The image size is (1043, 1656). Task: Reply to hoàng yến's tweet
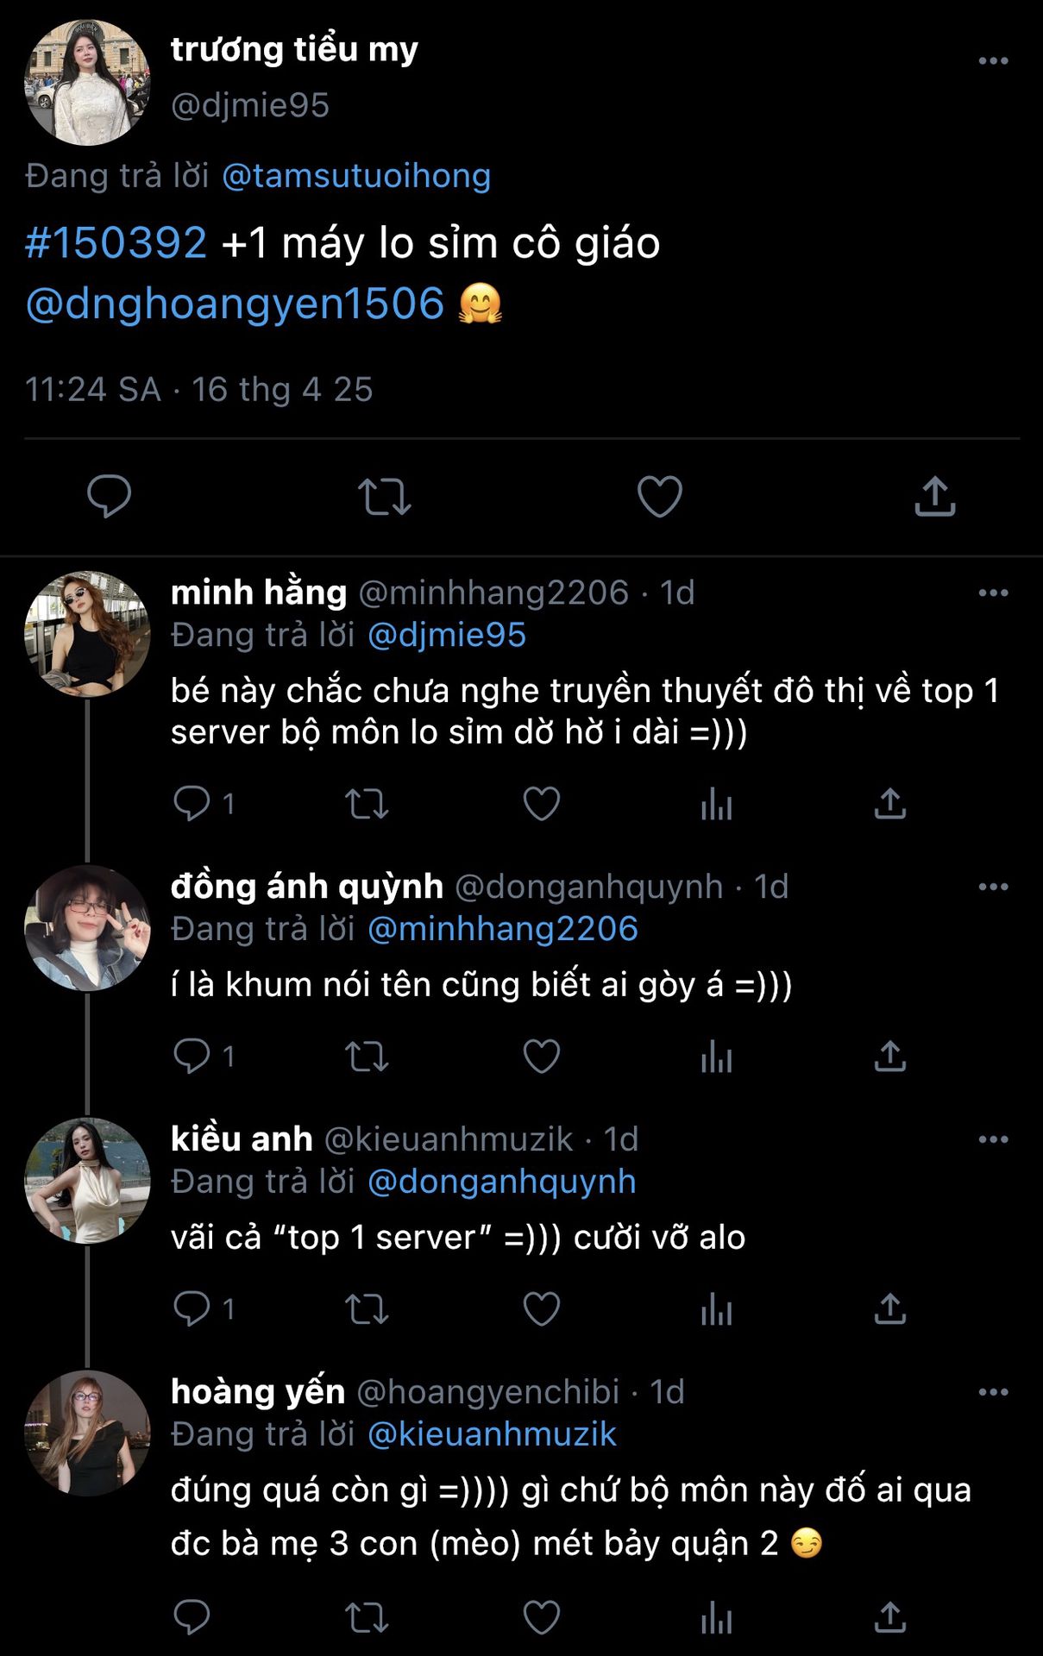(192, 1617)
